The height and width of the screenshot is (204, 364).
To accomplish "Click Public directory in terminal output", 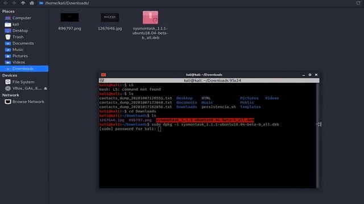I will [x=247, y=103].
